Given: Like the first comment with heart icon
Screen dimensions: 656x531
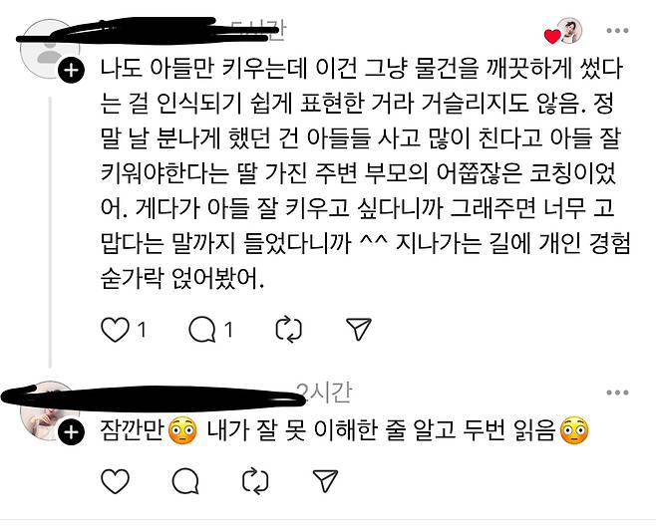Looking at the screenshot, I should 115,330.
